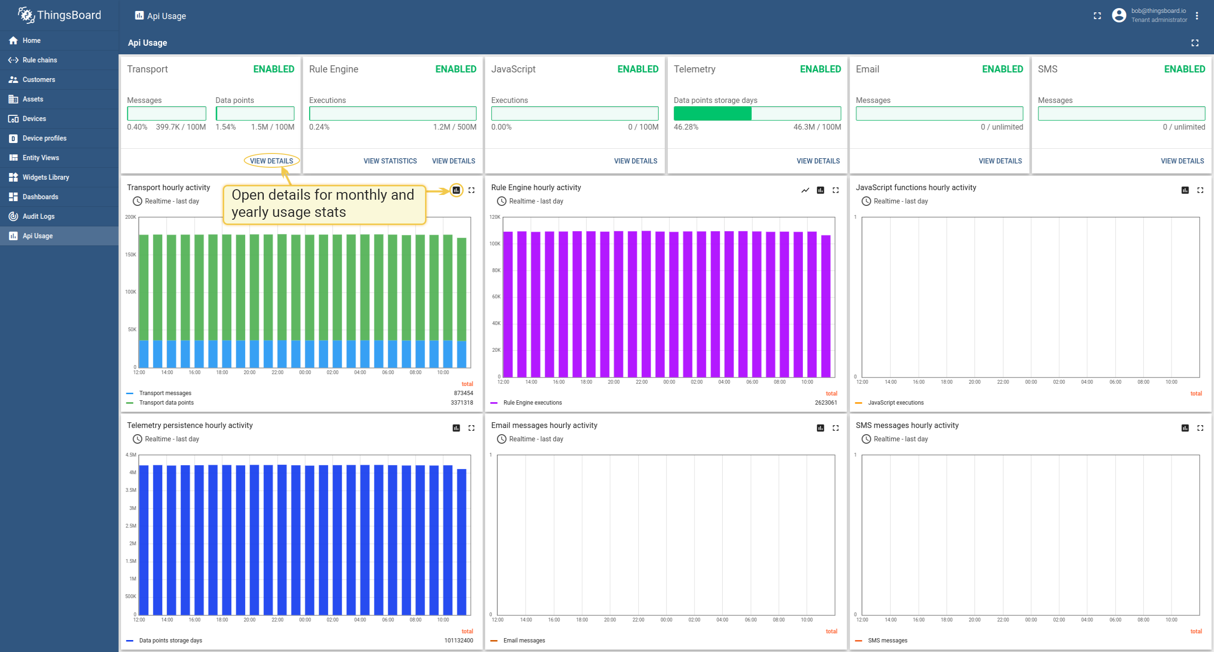Open the three-dot user menu
The image size is (1214, 652).
pyautogui.click(x=1197, y=16)
